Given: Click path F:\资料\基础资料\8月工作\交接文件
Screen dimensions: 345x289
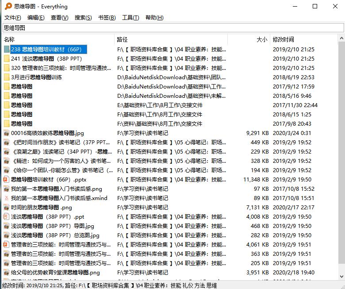Looking at the screenshot, I should point(160,124).
